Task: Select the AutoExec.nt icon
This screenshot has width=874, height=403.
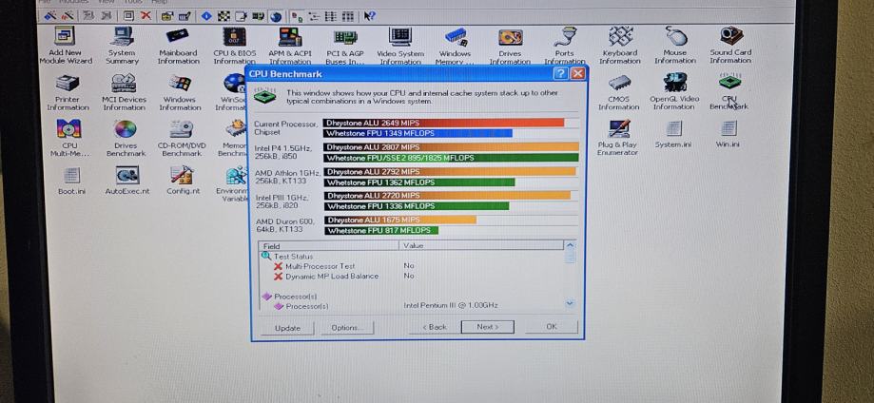Action: (127, 180)
